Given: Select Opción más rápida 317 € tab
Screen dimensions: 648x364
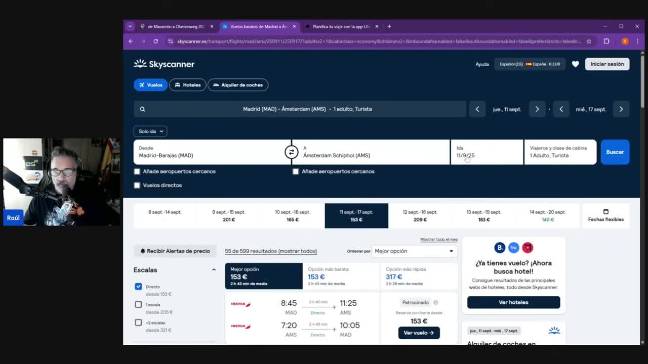Looking at the screenshot, I should point(419,276).
